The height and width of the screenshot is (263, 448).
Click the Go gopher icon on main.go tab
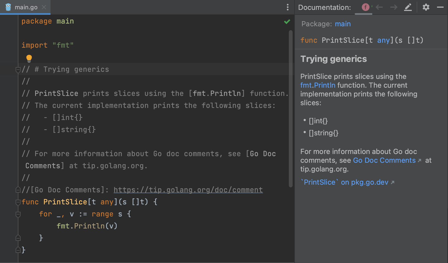point(8,7)
